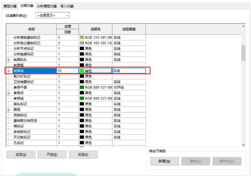Click 实线 pattern cell for 天花板标记

[129, 137]
